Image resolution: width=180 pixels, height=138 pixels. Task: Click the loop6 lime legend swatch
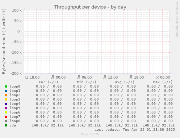click(x=6, y=112)
